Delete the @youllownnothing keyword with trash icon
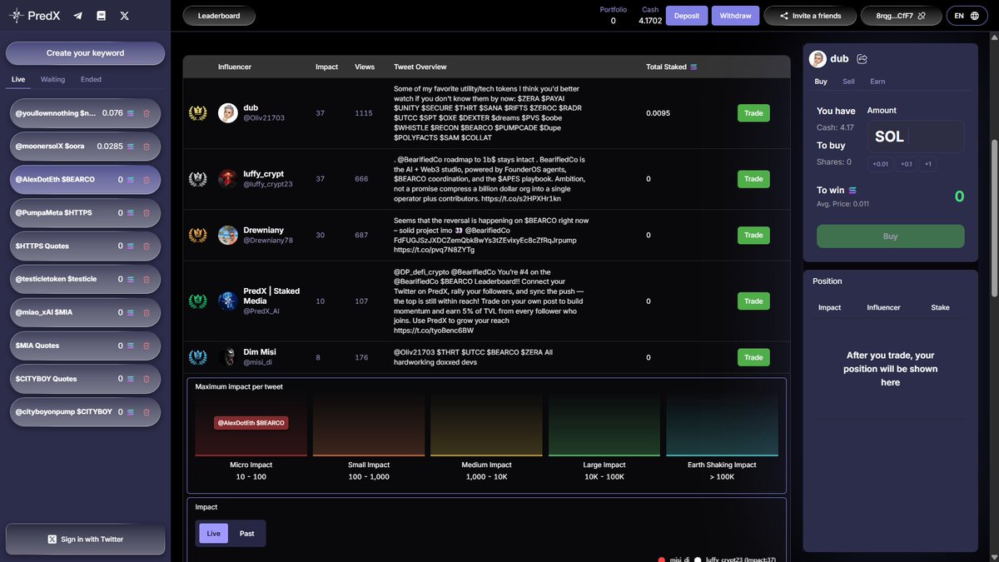The width and height of the screenshot is (999, 562). [147, 113]
